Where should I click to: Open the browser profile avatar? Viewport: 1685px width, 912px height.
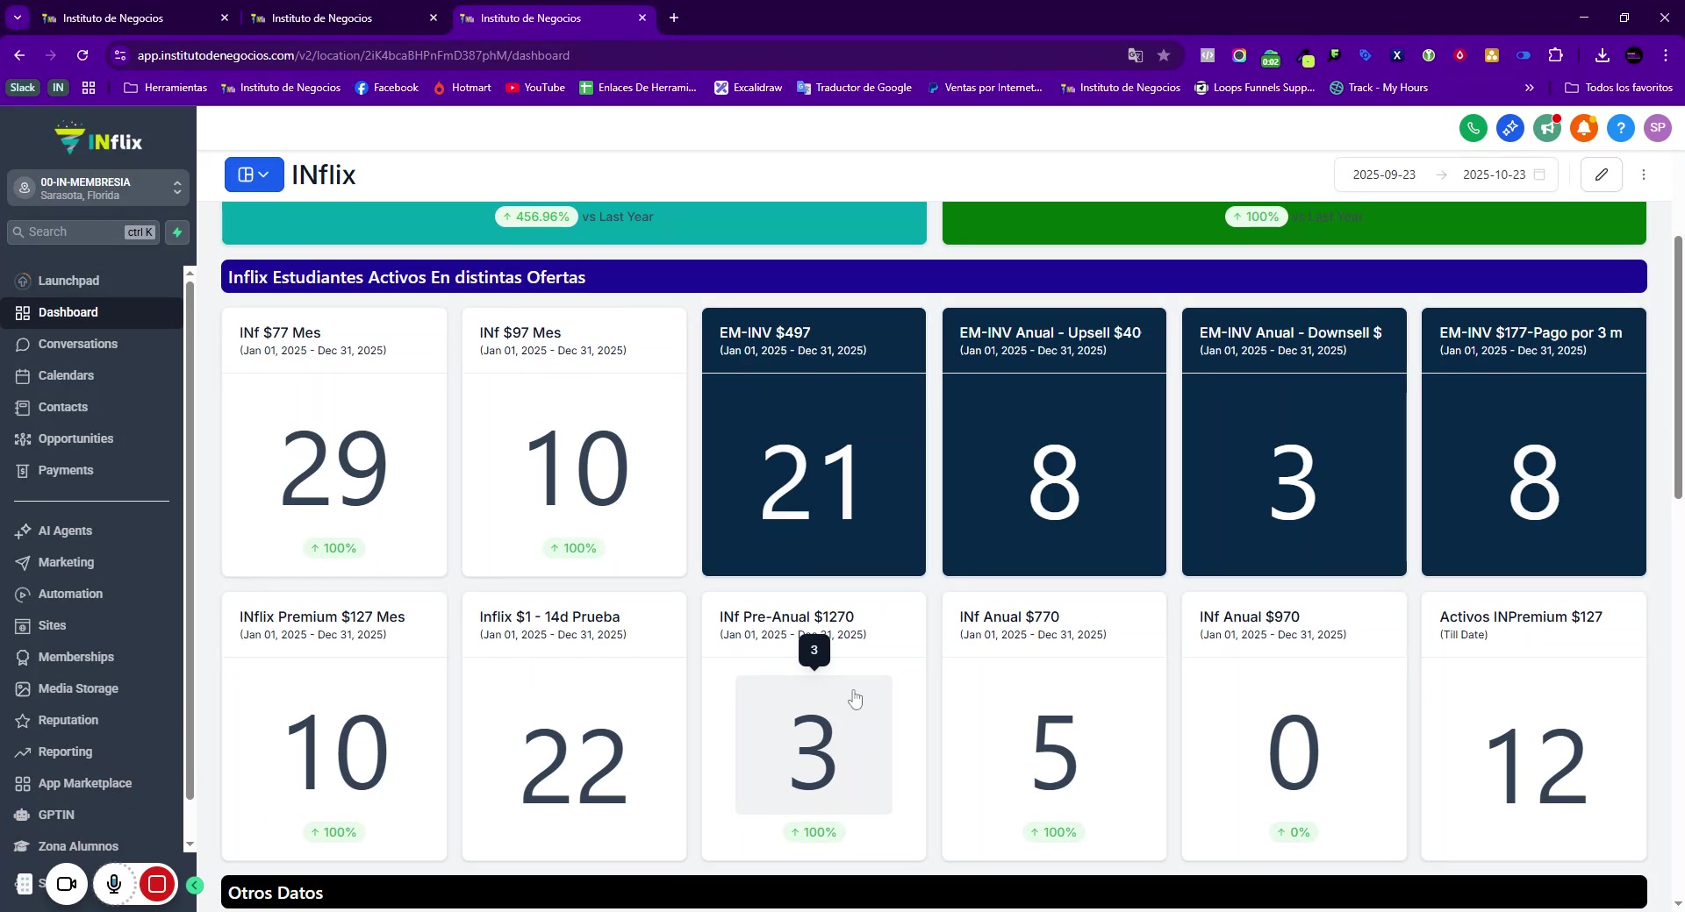click(x=1634, y=55)
